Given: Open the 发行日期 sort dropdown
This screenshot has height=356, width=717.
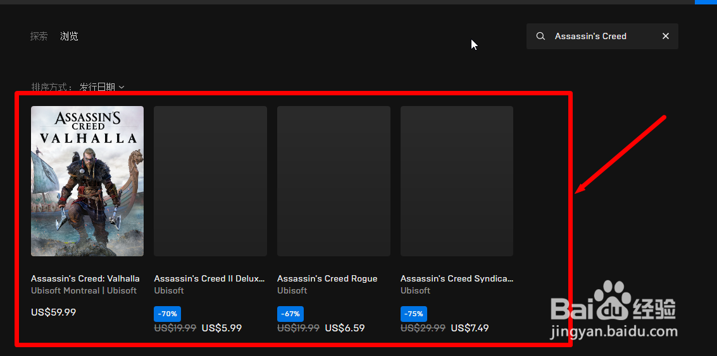Looking at the screenshot, I should [x=102, y=87].
